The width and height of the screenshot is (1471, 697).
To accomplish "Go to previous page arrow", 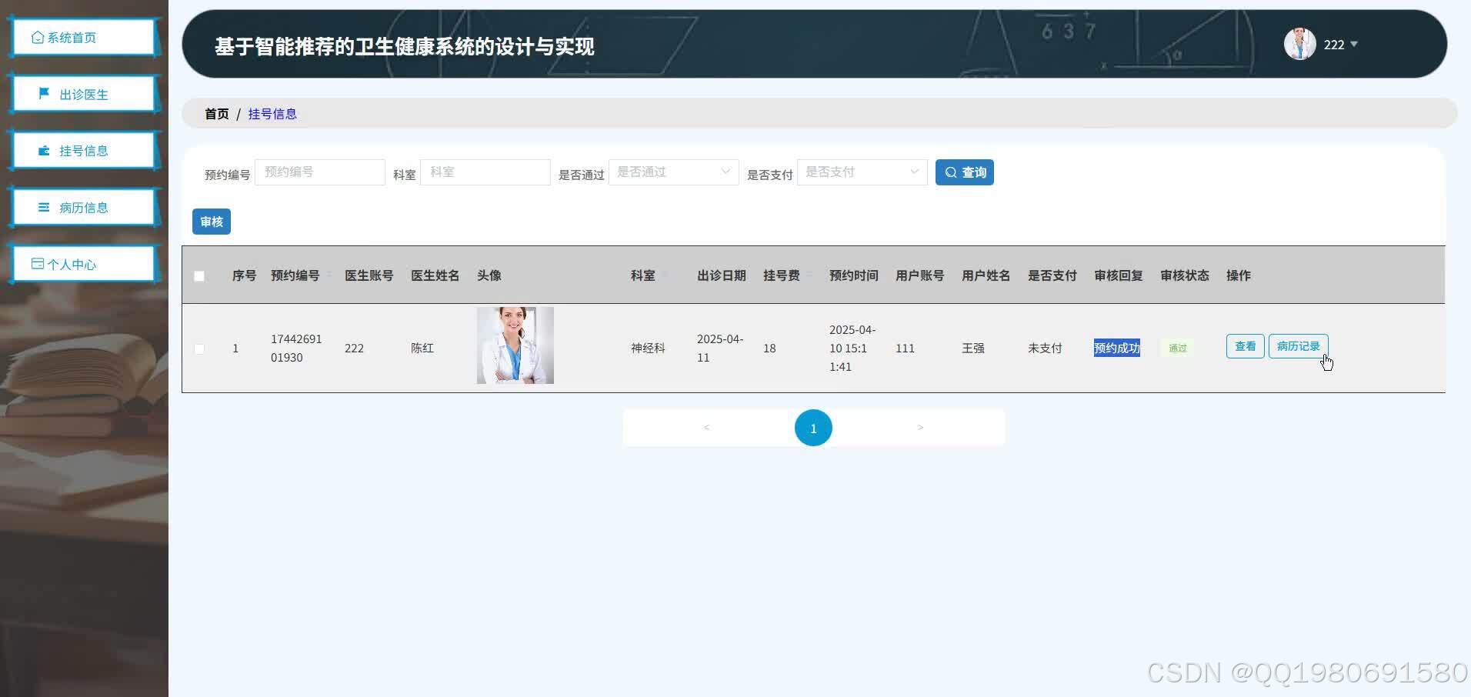I will pos(706,428).
